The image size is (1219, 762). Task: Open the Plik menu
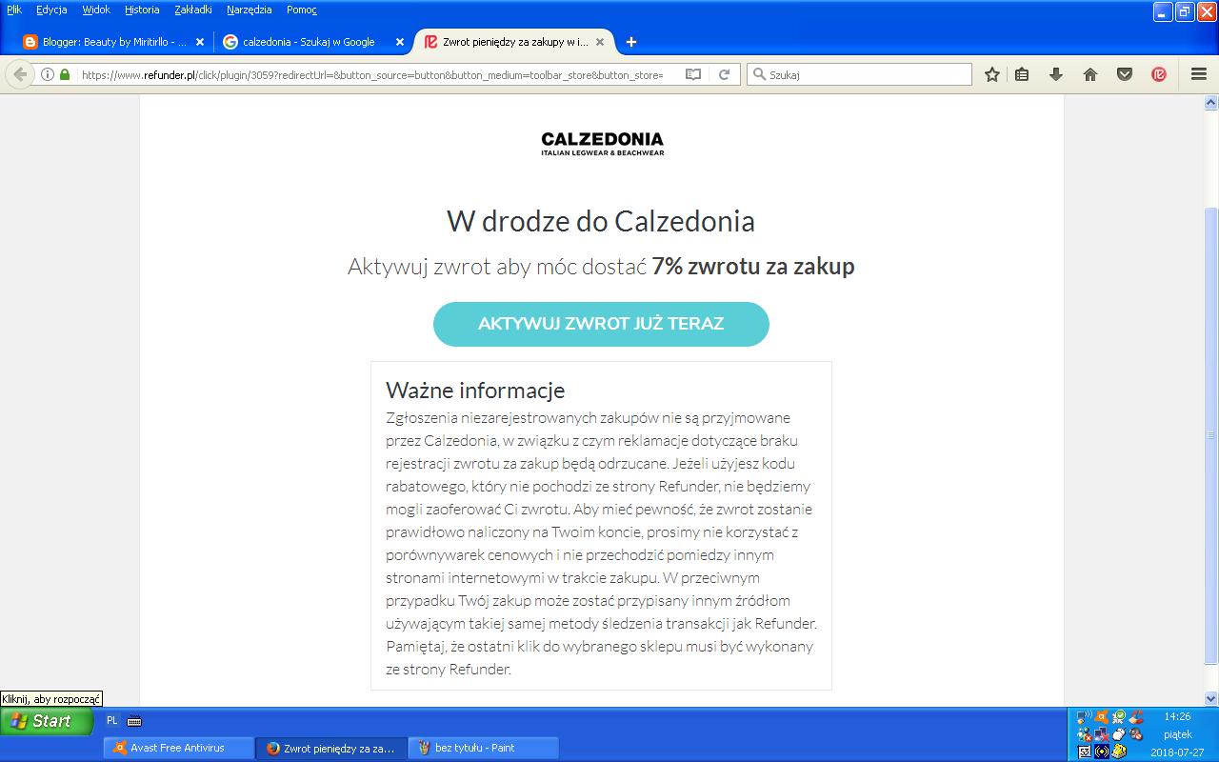point(14,10)
